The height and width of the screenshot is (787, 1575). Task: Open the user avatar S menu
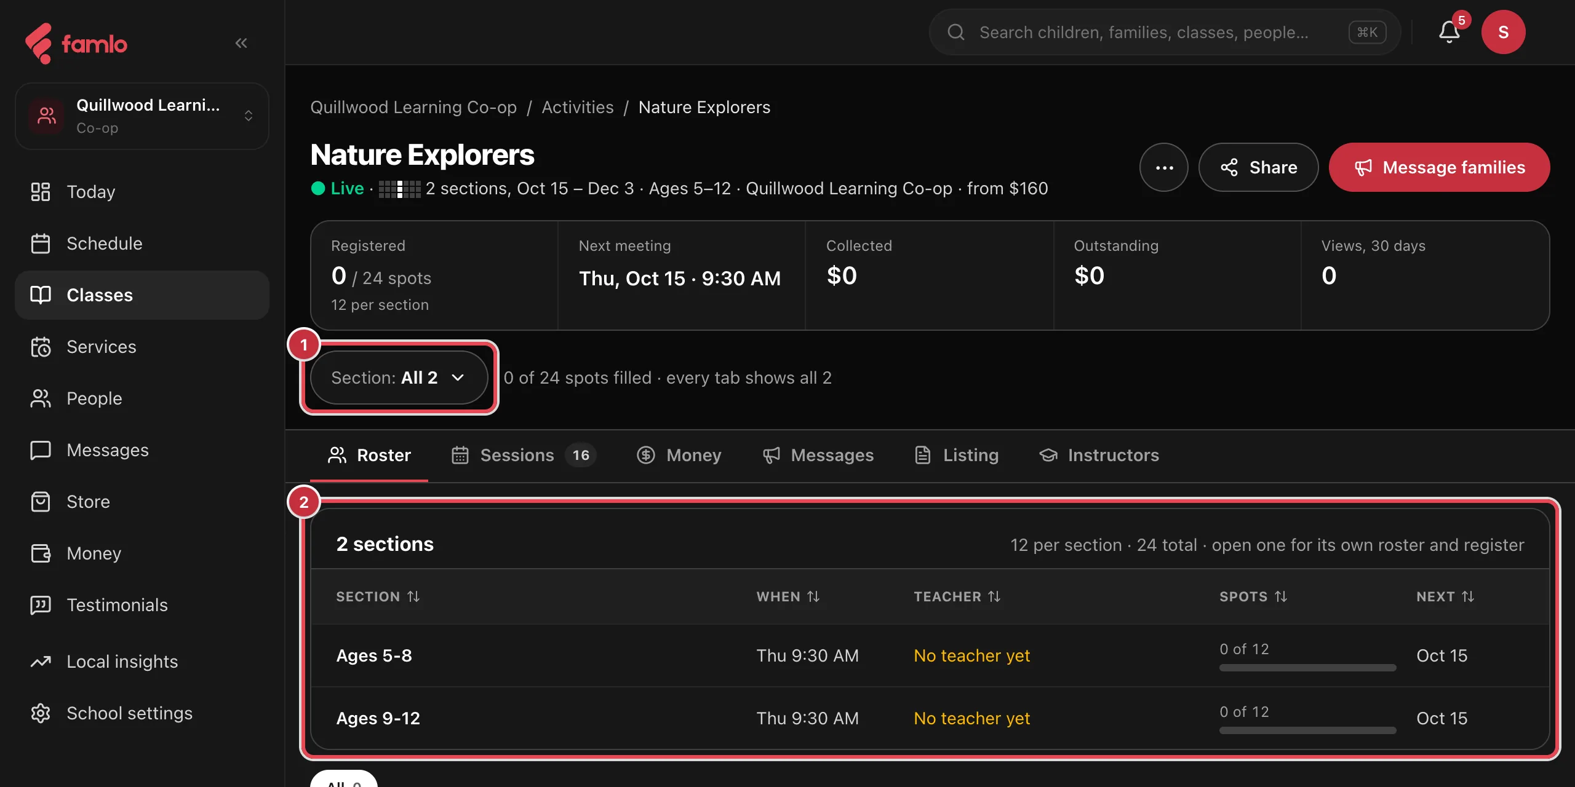1503,32
